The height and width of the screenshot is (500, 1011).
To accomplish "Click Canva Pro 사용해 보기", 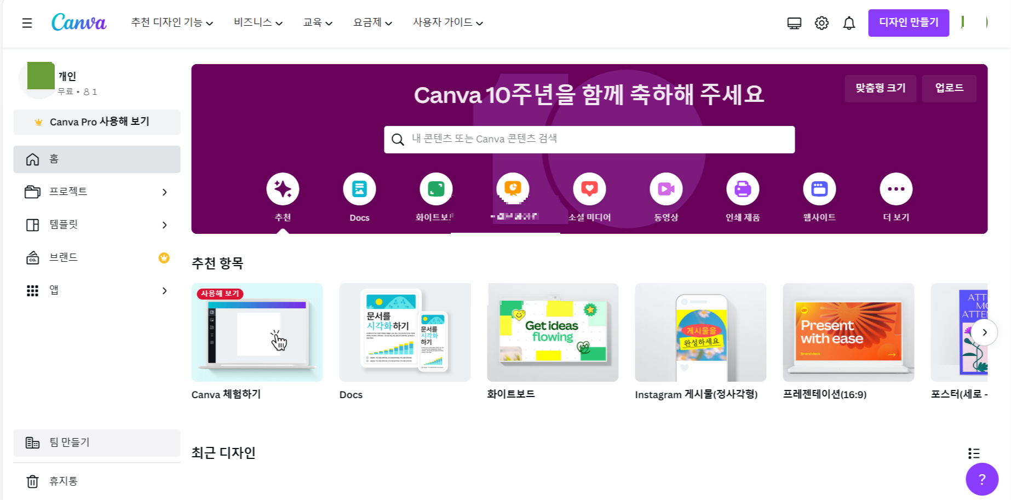I will point(97,122).
